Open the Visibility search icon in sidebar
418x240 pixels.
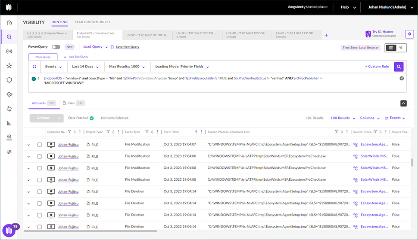9,37
